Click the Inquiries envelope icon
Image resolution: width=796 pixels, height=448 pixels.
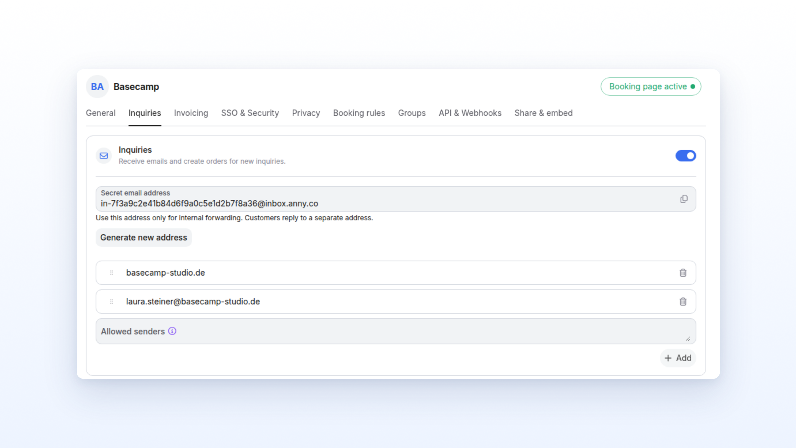coord(104,155)
